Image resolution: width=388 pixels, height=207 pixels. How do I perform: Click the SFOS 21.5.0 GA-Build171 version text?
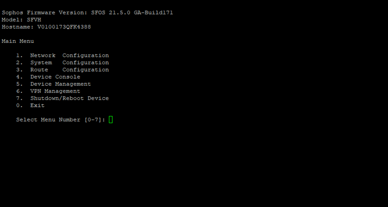[x=132, y=13]
